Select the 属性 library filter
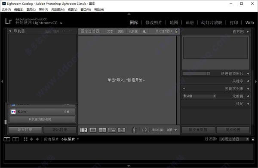 click(121, 31)
